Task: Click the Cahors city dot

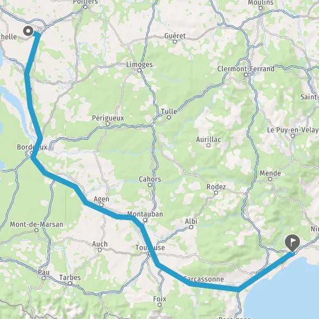Action: [x=150, y=185]
